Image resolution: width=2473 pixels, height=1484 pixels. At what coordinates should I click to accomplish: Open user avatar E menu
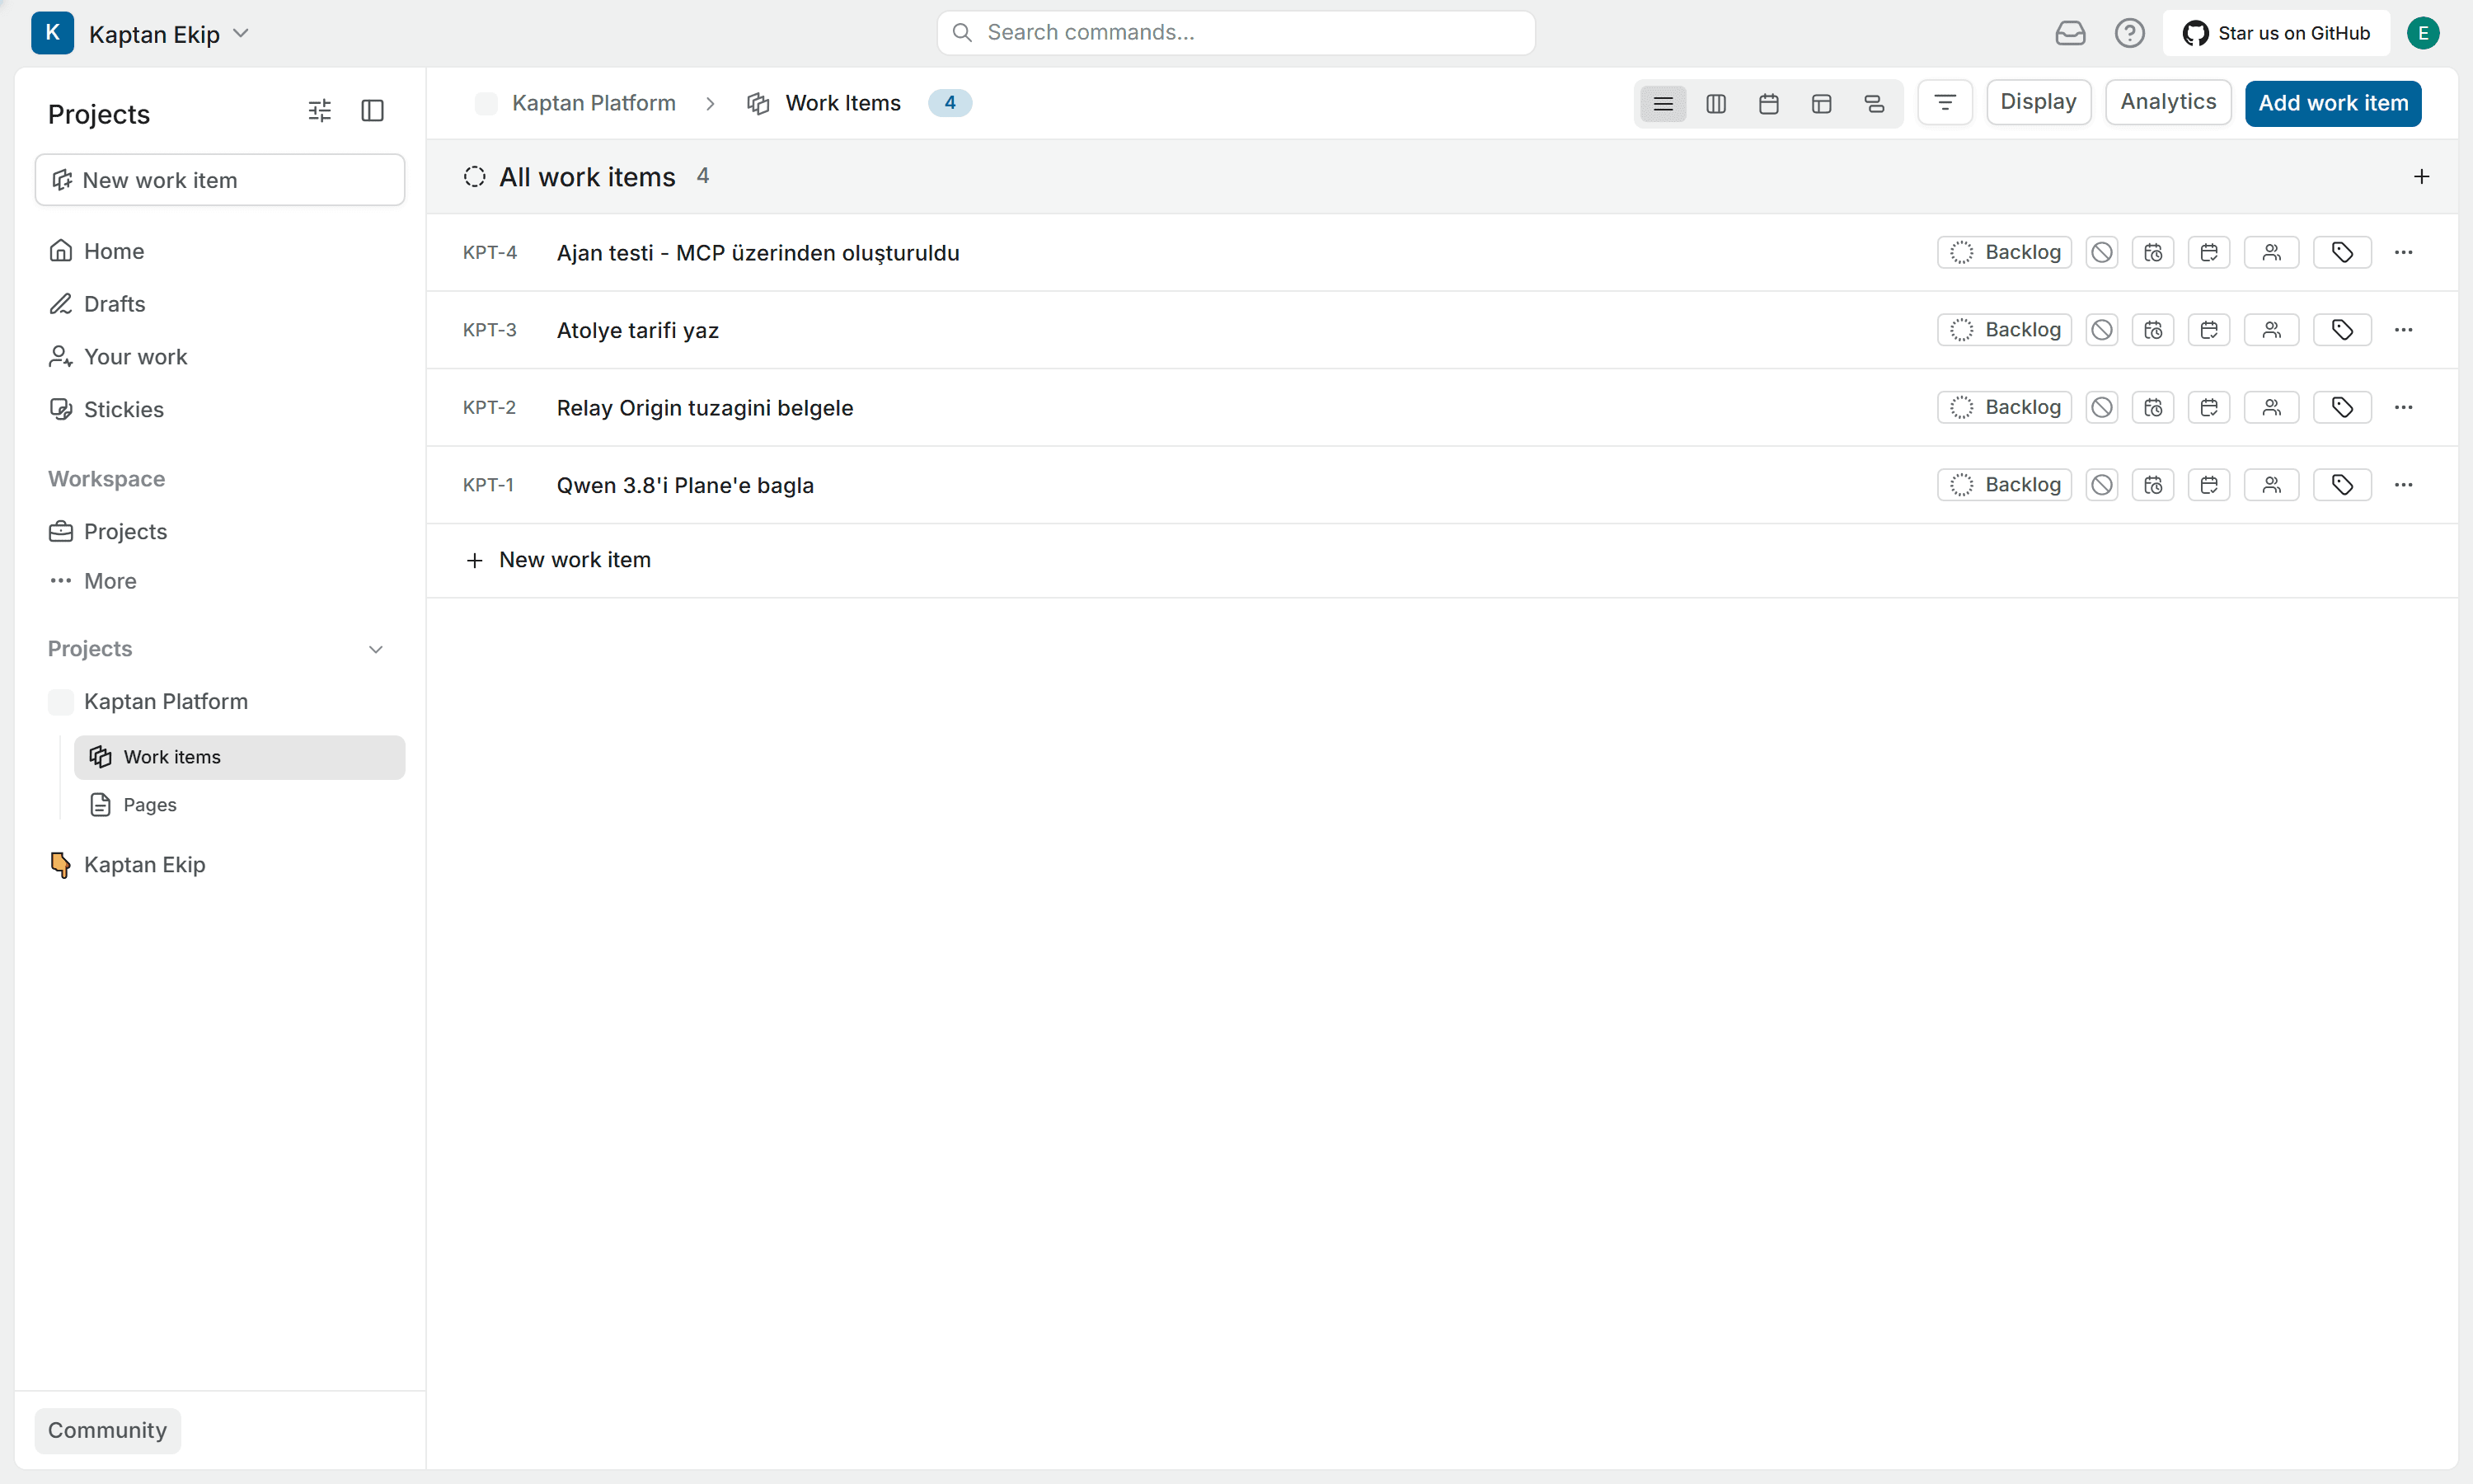[x=2422, y=33]
